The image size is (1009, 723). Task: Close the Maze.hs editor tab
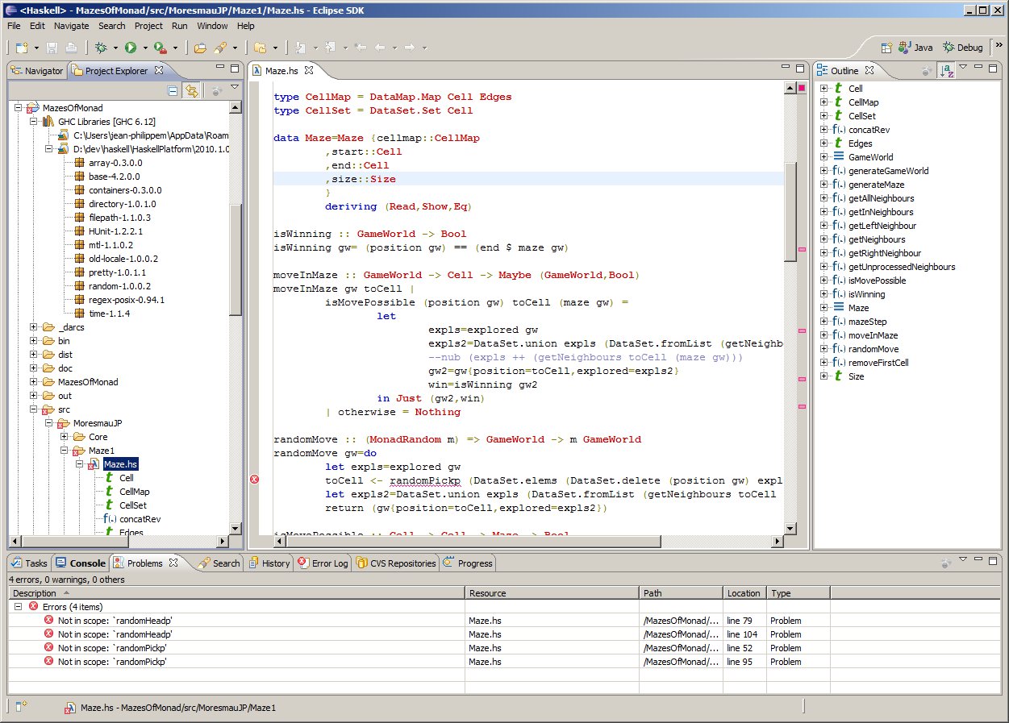(309, 70)
